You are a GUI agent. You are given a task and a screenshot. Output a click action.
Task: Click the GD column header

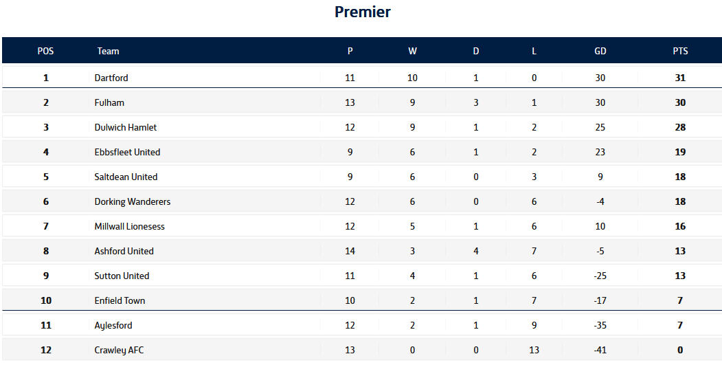600,51
